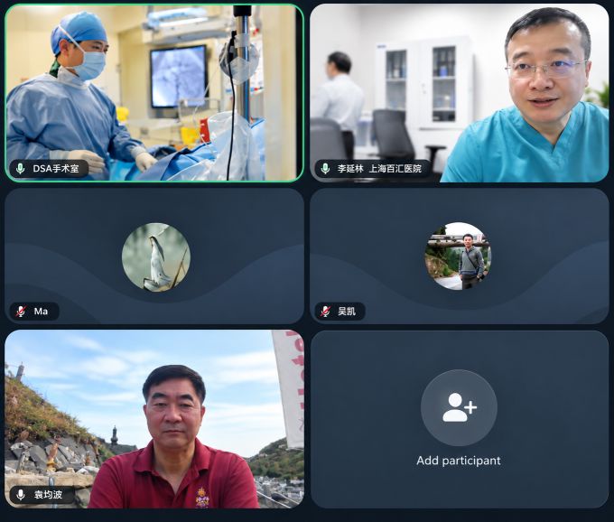Click the DSA手术室 name label

point(56,169)
